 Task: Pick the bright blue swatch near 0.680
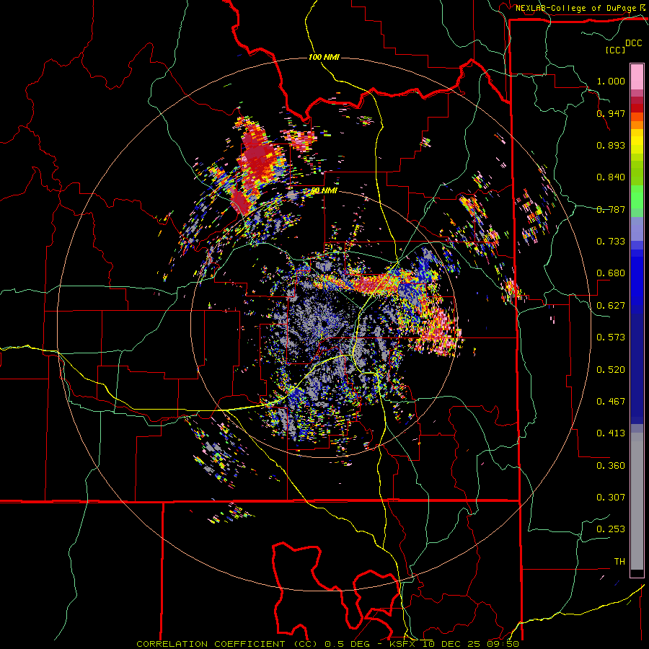coord(637,278)
